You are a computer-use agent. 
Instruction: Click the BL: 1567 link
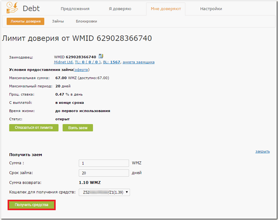112,62
